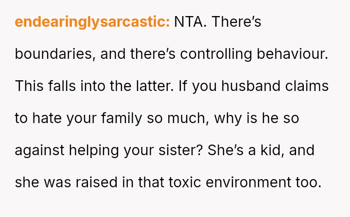Click the word helping
Viewport: 350px width, 217px height.
(94, 151)
